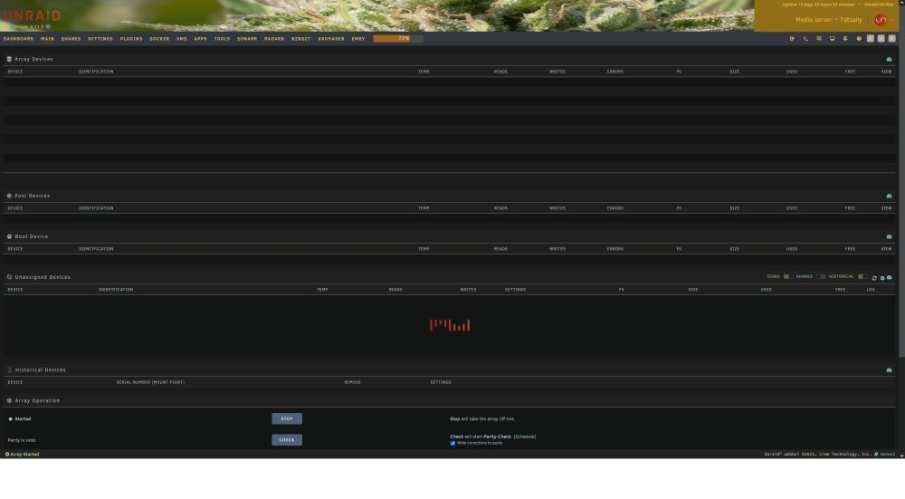The height and width of the screenshot is (499, 905).
Task: Click the first grey notification counter box
Action: [x=871, y=39]
